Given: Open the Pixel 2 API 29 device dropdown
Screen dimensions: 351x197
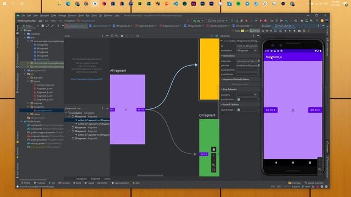Looking at the screenshot, I should pyautogui.click(x=218, y=21).
